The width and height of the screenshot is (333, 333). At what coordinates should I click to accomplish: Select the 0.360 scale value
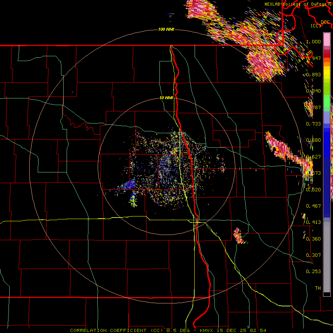pyautogui.click(x=313, y=239)
